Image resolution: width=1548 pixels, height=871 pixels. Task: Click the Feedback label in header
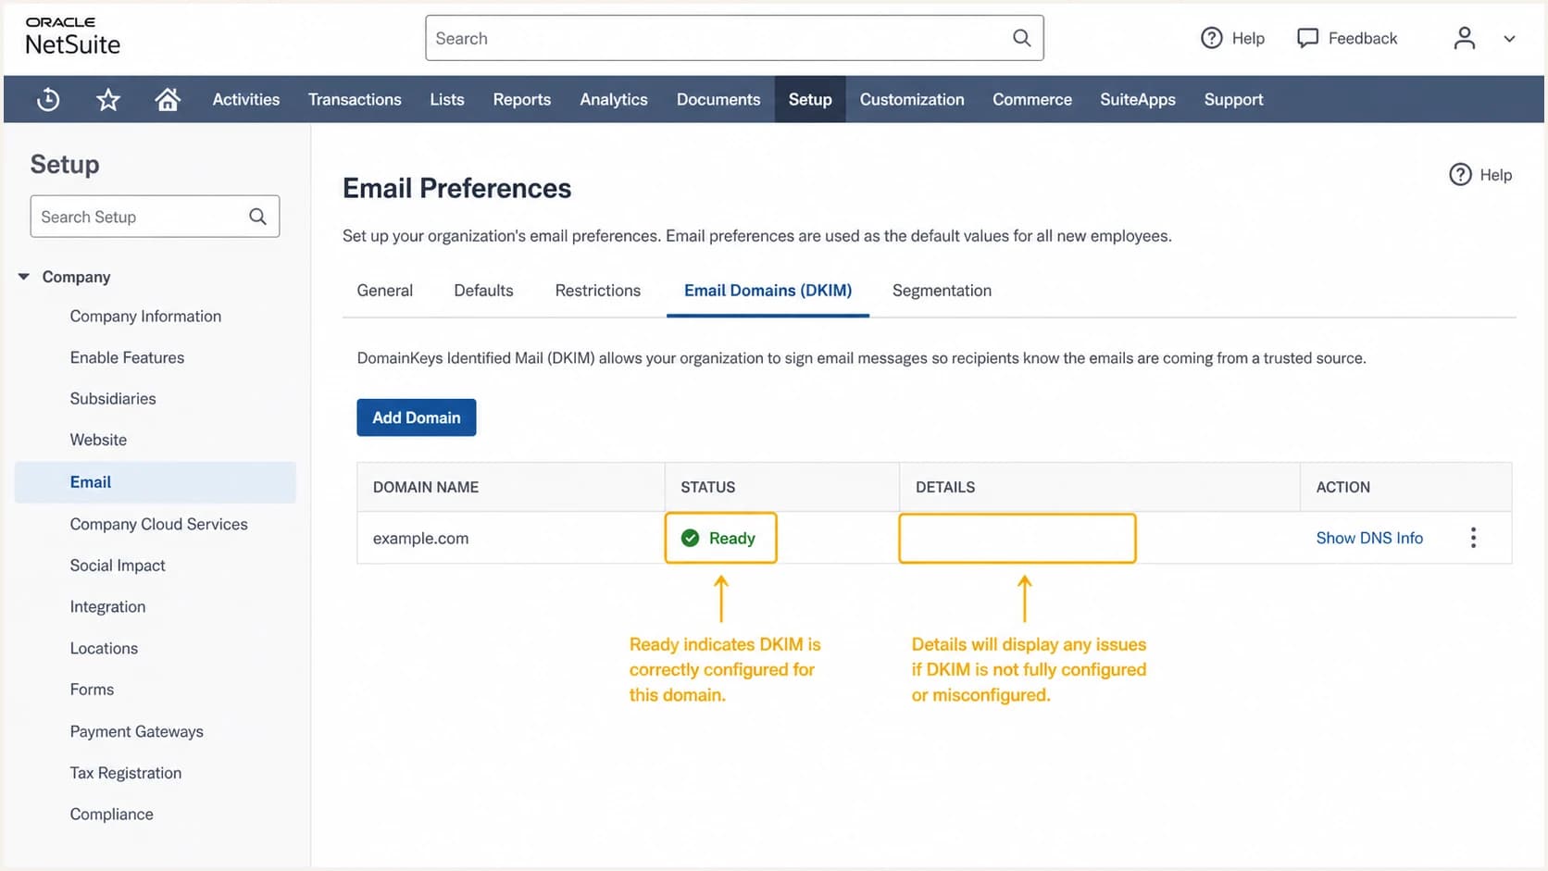(x=1363, y=38)
